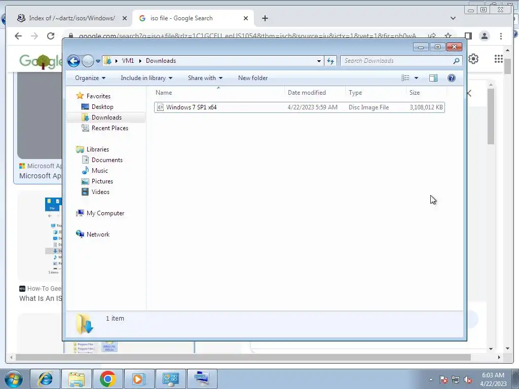Viewport: 519px width, 389px height.
Task: Expand more view options arrow
Action: point(417,78)
